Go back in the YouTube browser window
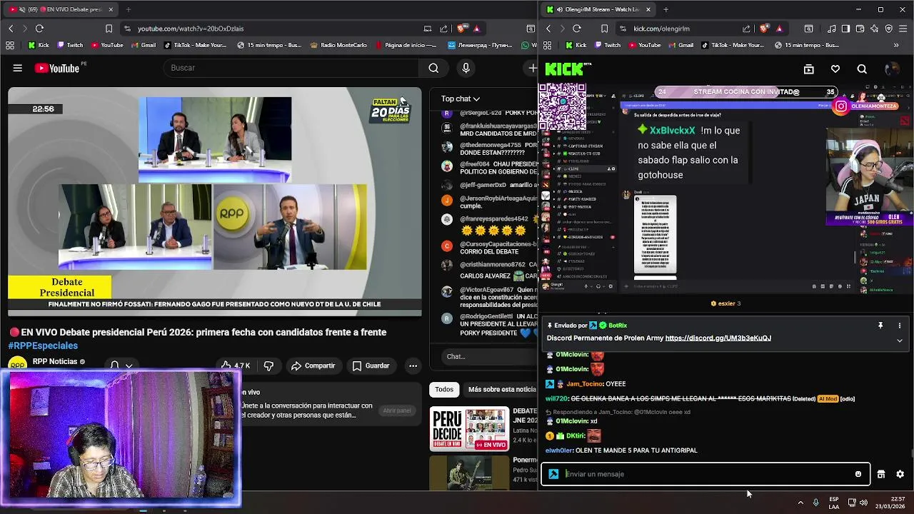 pyautogui.click(x=11, y=29)
